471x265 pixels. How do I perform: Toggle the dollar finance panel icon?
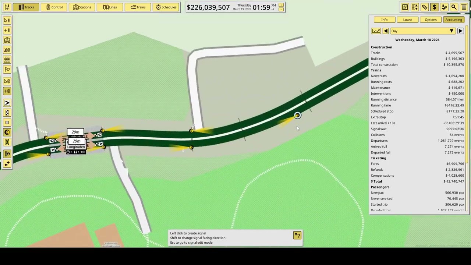click(434, 7)
